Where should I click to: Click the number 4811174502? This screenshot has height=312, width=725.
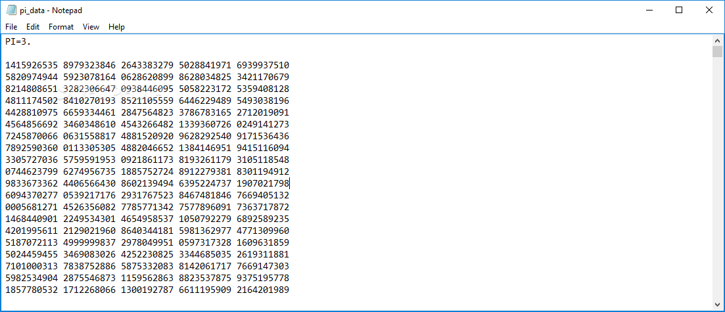[x=32, y=100]
